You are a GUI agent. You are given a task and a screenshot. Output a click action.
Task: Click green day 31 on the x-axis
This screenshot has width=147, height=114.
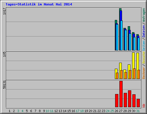(x=138, y=111)
